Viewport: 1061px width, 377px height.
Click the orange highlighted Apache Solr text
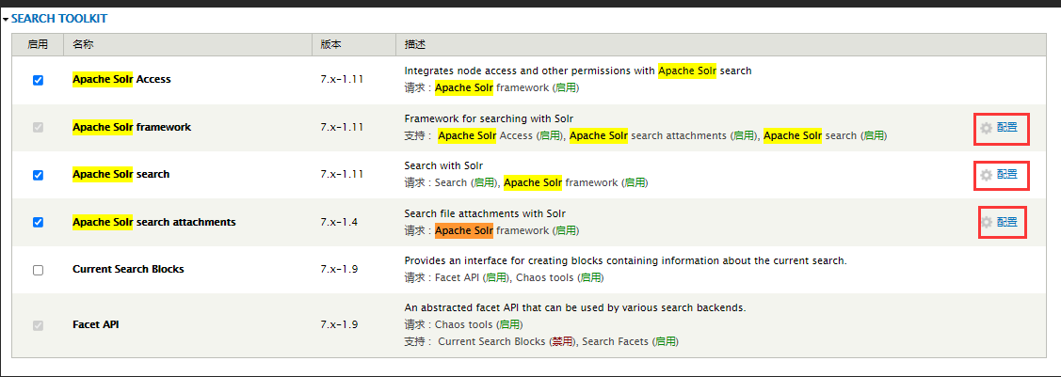point(463,230)
